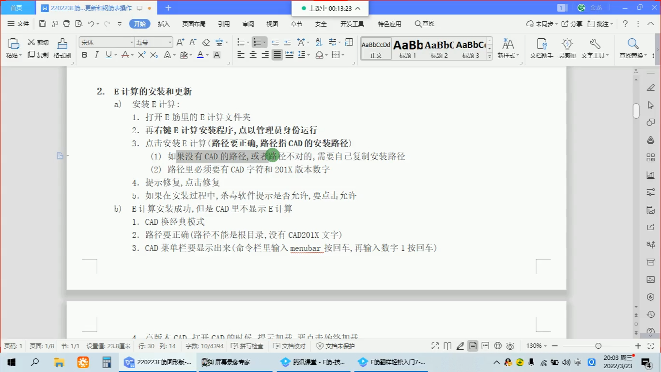Image resolution: width=661 pixels, height=372 pixels.
Task: Click the Share (分享) icon
Action: tap(571, 24)
